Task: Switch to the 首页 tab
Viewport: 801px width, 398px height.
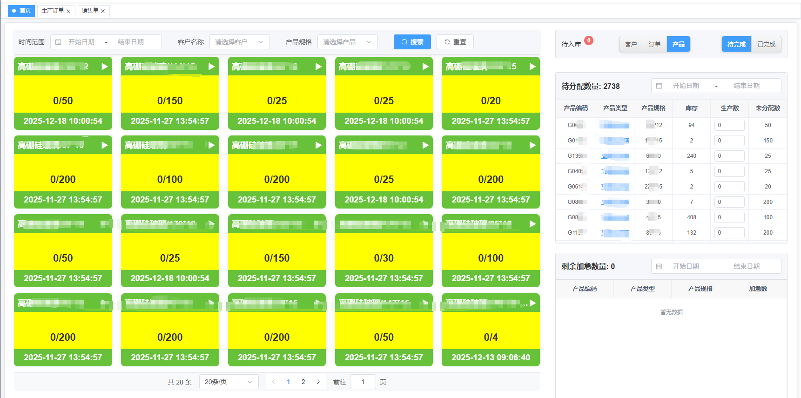Action: (21, 11)
